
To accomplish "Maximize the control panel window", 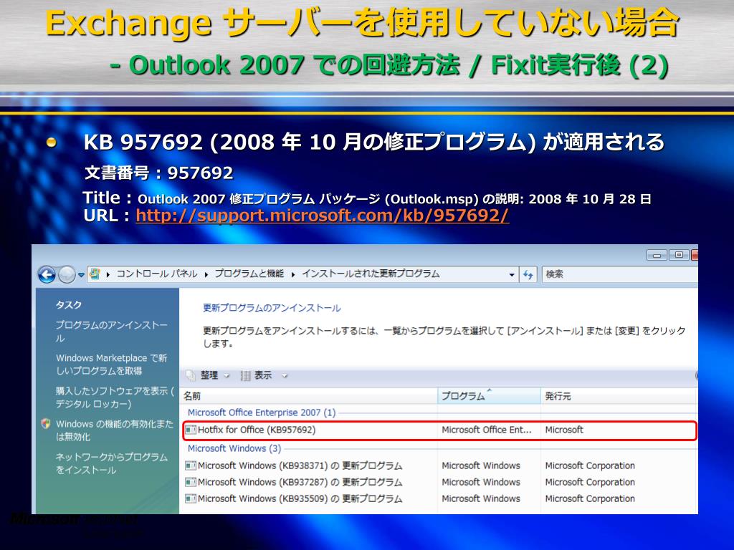I will click(678, 256).
